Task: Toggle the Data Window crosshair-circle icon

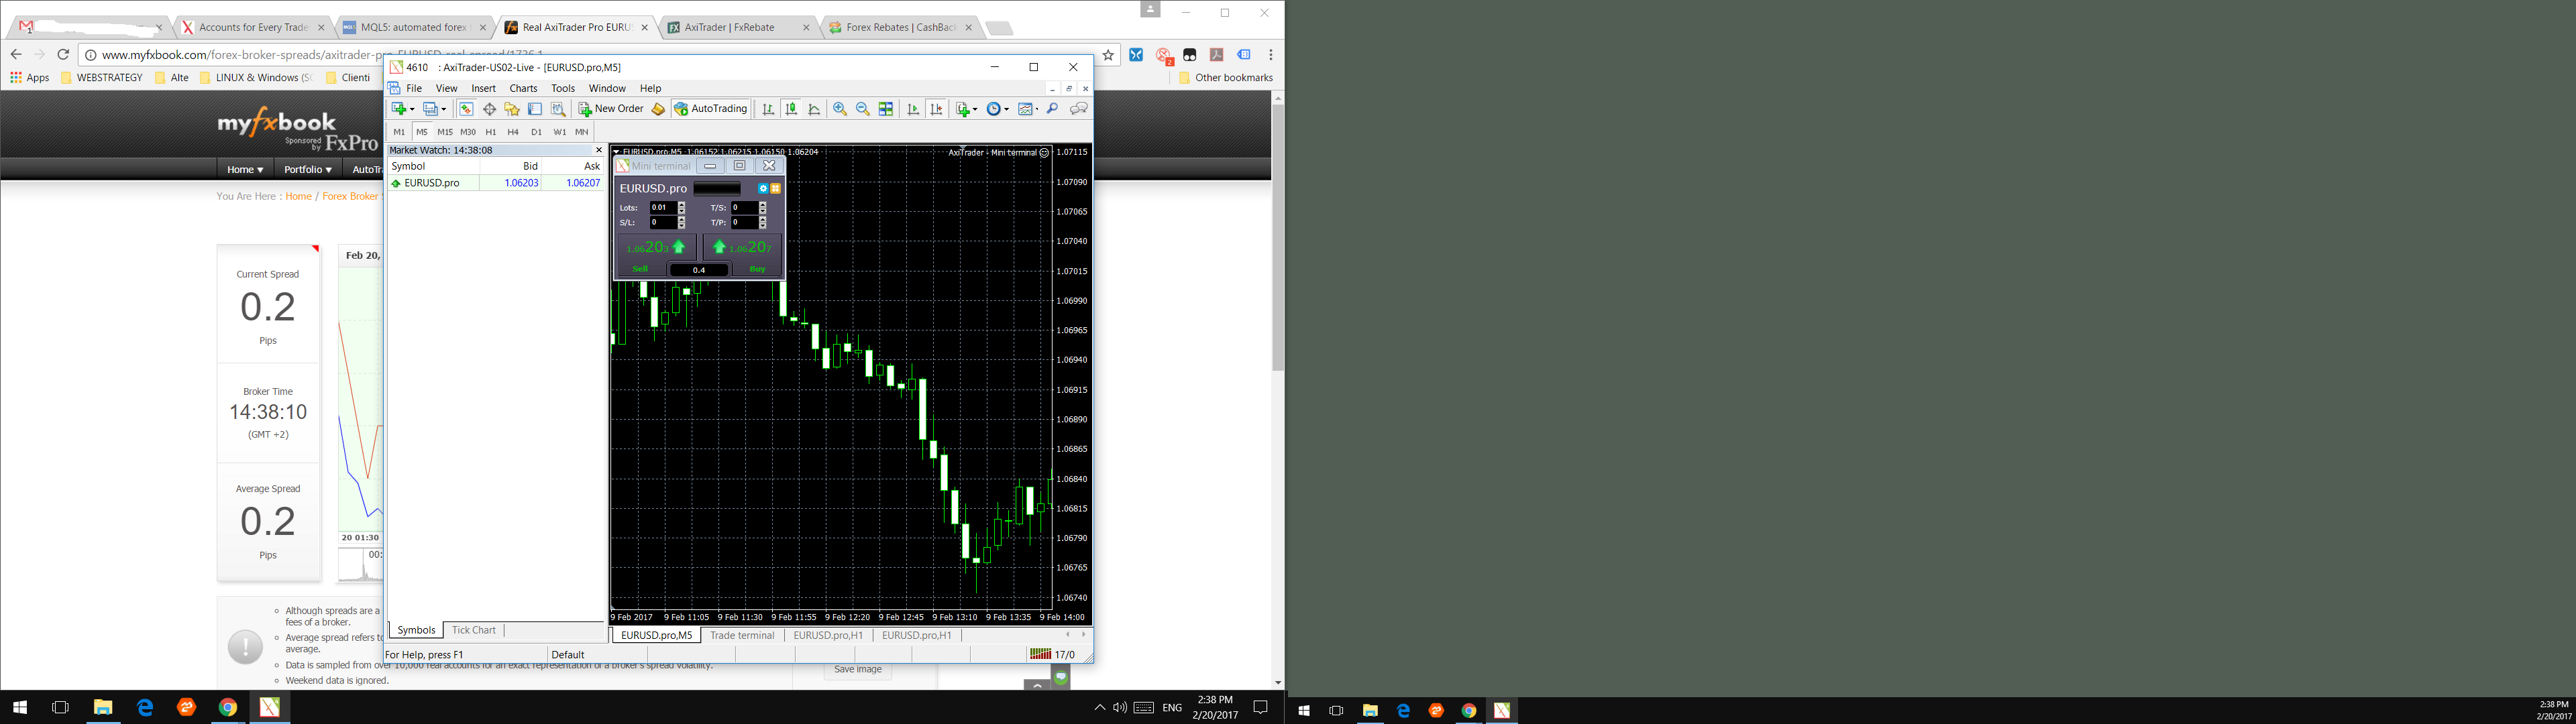Action: click(490, 109)
